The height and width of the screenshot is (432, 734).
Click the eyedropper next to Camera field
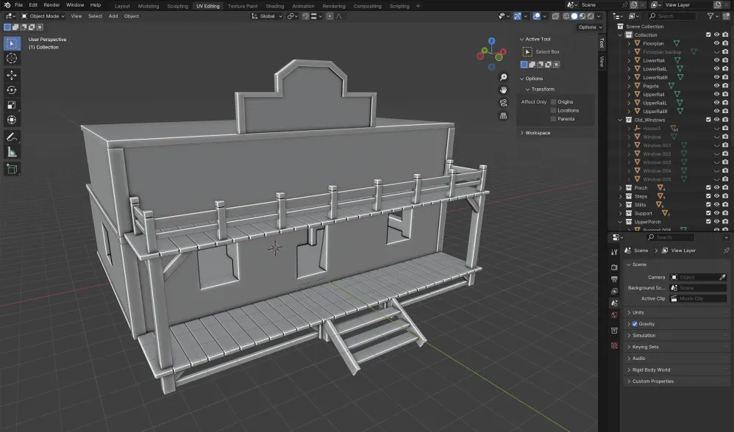722,277
